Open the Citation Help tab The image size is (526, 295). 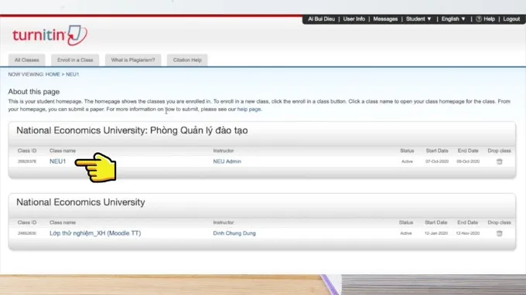click(187, 60)
